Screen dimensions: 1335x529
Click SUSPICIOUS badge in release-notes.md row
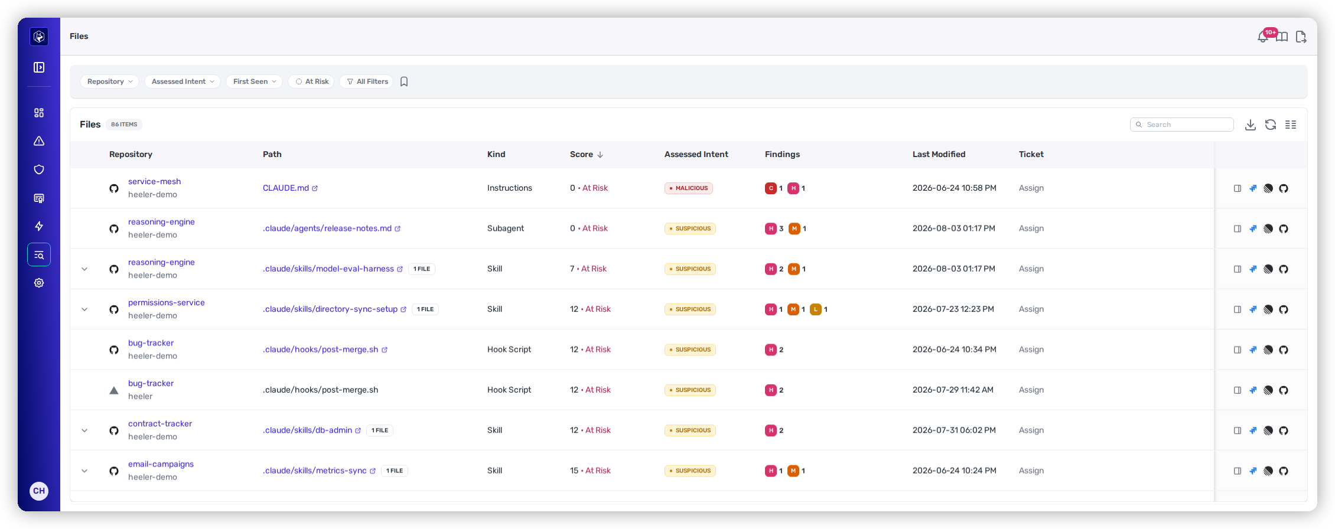pyautogui.click(x=690, y=228)
